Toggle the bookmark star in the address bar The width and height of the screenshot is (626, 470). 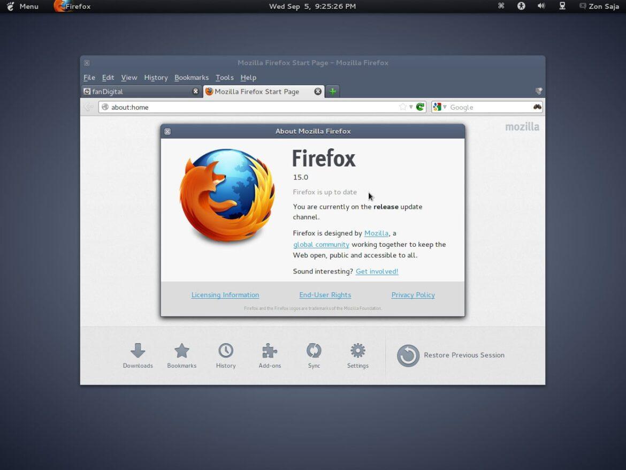pyautogui.click(x=401, y=107)
